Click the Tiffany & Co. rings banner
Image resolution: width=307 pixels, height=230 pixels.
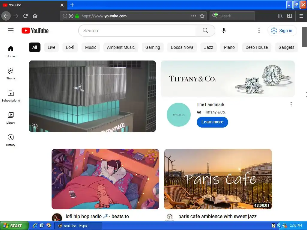[228, 79]
